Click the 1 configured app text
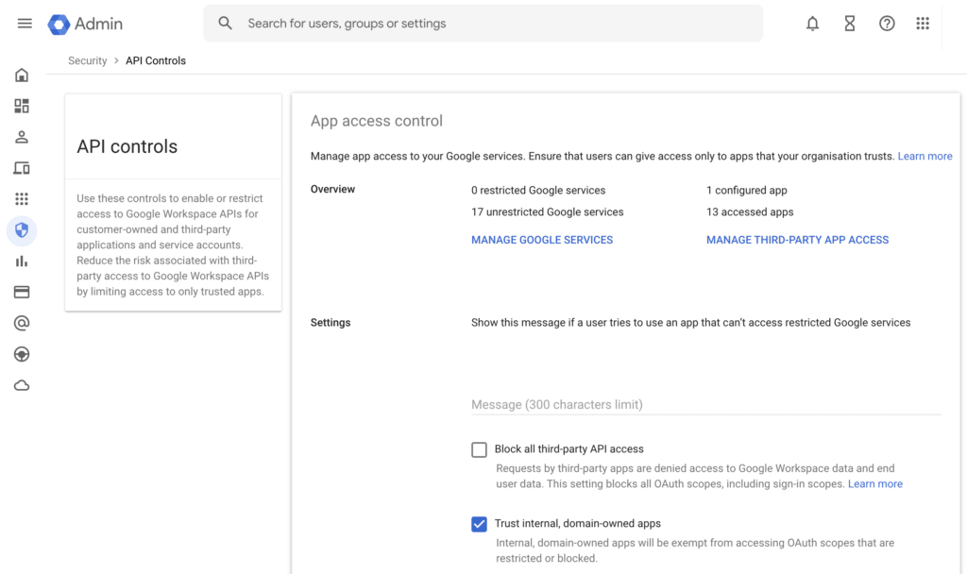This screenshot has width=967, height=574. 747,190
